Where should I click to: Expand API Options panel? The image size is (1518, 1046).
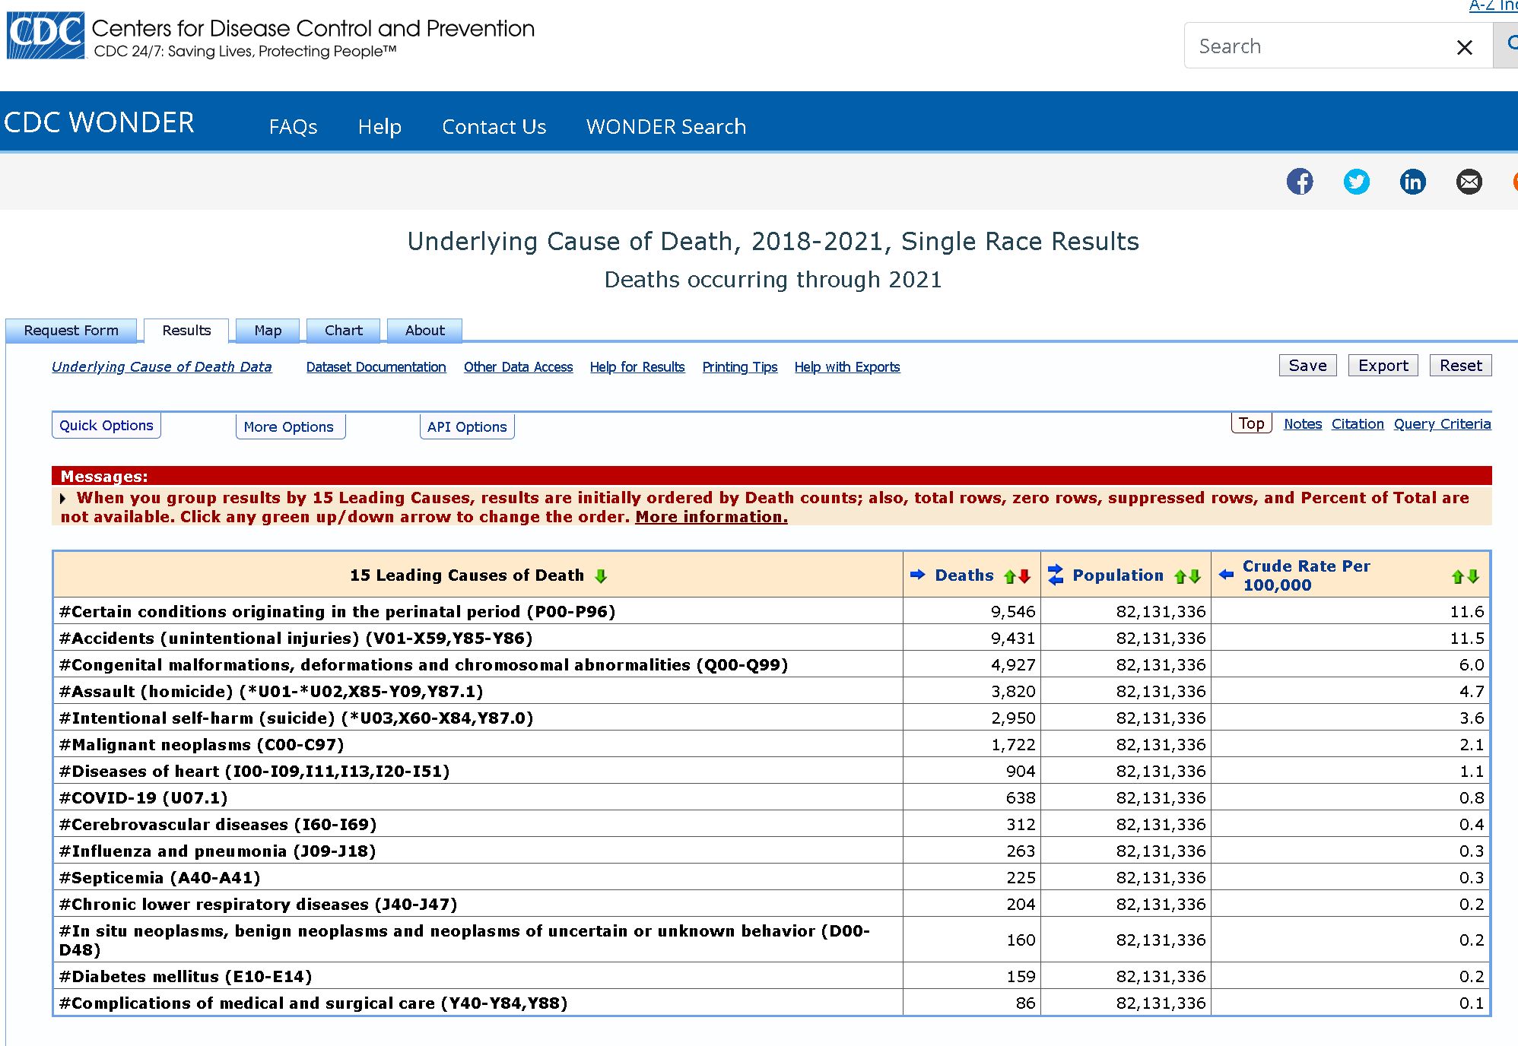click(467, 427)
